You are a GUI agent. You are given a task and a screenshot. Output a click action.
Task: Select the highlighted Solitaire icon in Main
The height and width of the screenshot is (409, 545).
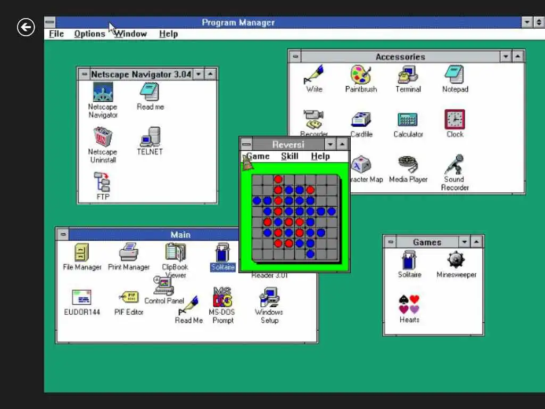[x=222, y=252]
